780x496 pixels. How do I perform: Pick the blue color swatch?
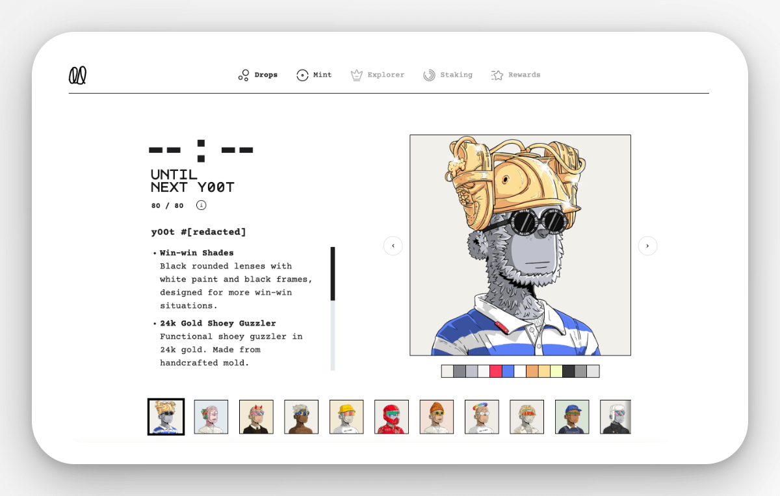click(x=508, y=371)
